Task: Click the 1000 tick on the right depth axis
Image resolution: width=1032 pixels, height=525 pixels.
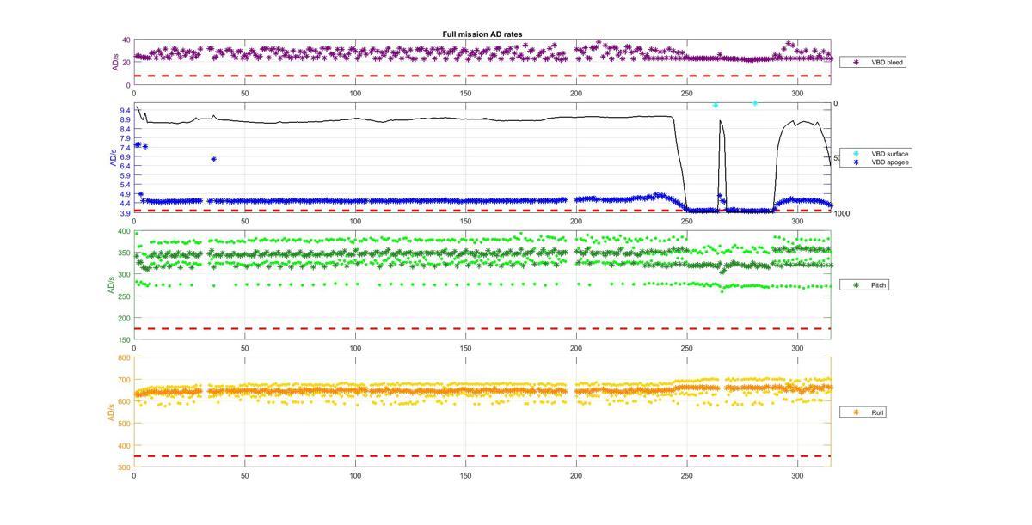Action: coord(842,213)
